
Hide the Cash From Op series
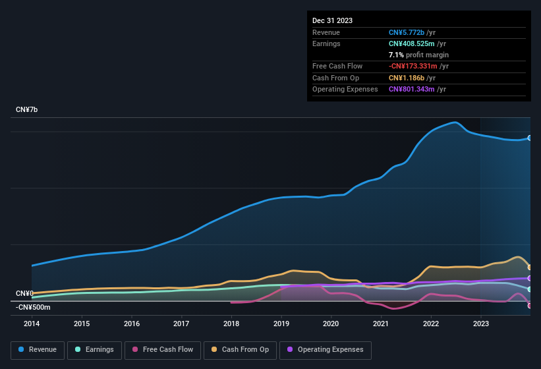[240, 350]
